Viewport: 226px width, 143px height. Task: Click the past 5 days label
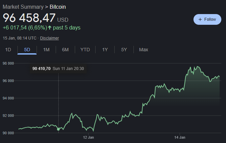point(67,28)
